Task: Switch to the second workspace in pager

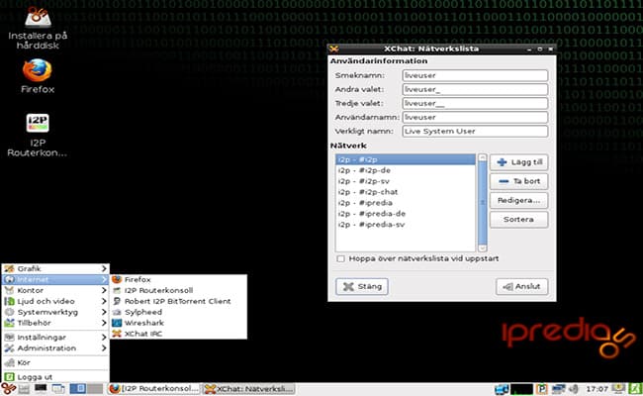Action: coord(95,389)
